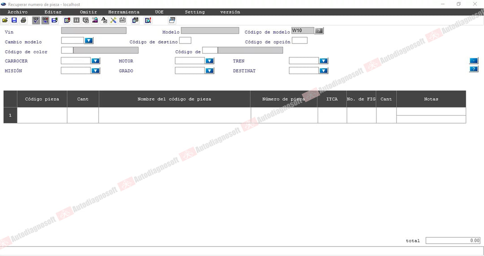Open the UOE menu
The image size is (484, 256).
[x=159, y=12]
